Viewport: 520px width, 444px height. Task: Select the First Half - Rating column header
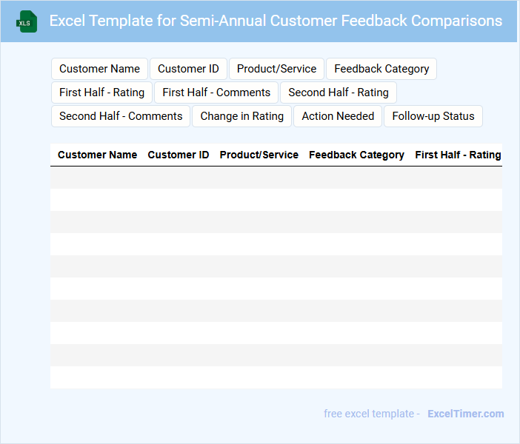click(458, 155)
